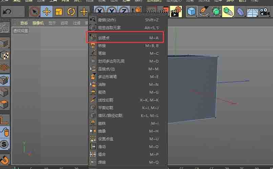This screenshot has height=169, width=273.
Task: Choose 消除 from the menu
Action: coord(128,84)
